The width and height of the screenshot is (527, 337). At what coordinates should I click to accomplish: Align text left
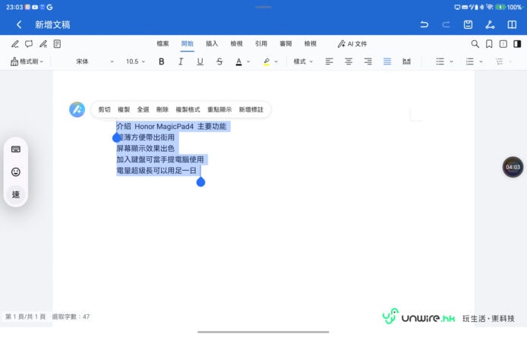tap(329, 61)
